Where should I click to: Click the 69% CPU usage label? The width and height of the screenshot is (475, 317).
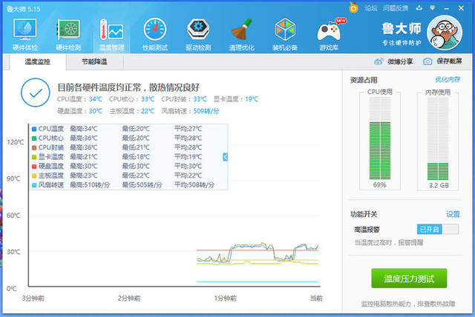(x=379, y=185)
